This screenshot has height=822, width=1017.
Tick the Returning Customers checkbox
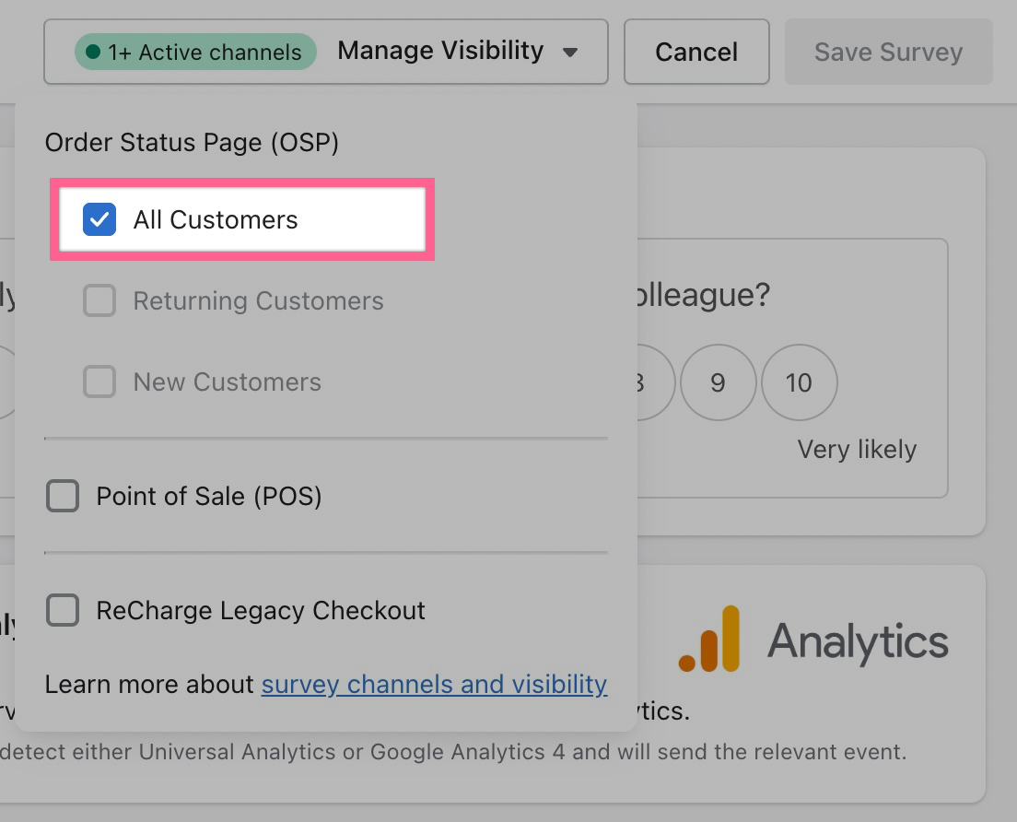point(99,301)
